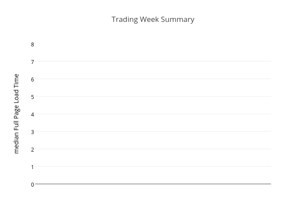Select the median Full Page Load Time axis label
306x219 pixels.
pos(17,113)
